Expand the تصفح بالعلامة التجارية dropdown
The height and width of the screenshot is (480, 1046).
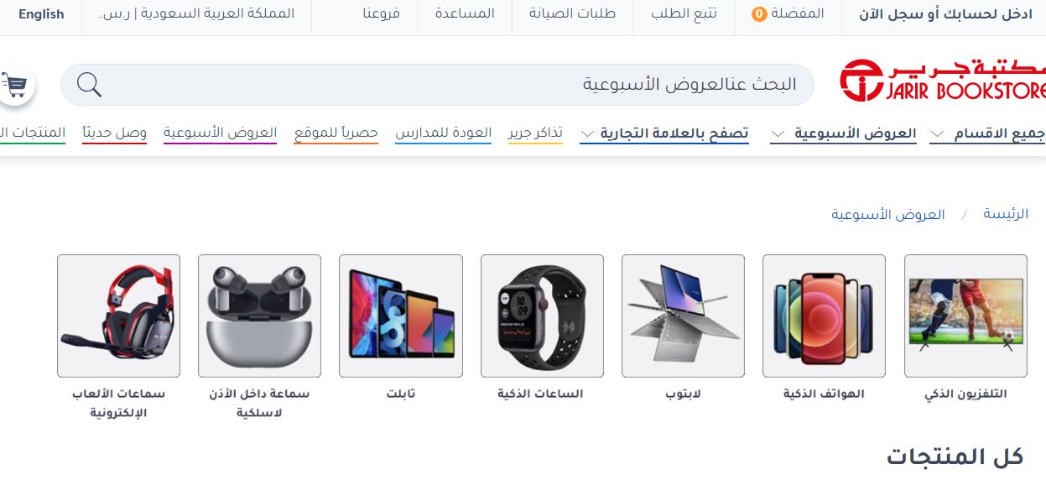tap(664, 133)
